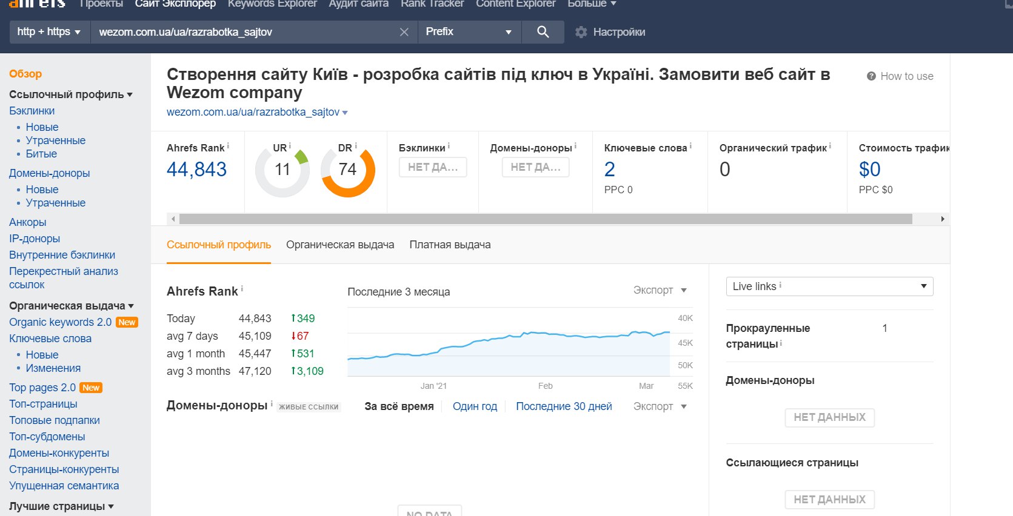This screenshot has height=516, width=1013.
Task: Select the За всё время time range
Action: pyautogui.click(x=399, y=406)
